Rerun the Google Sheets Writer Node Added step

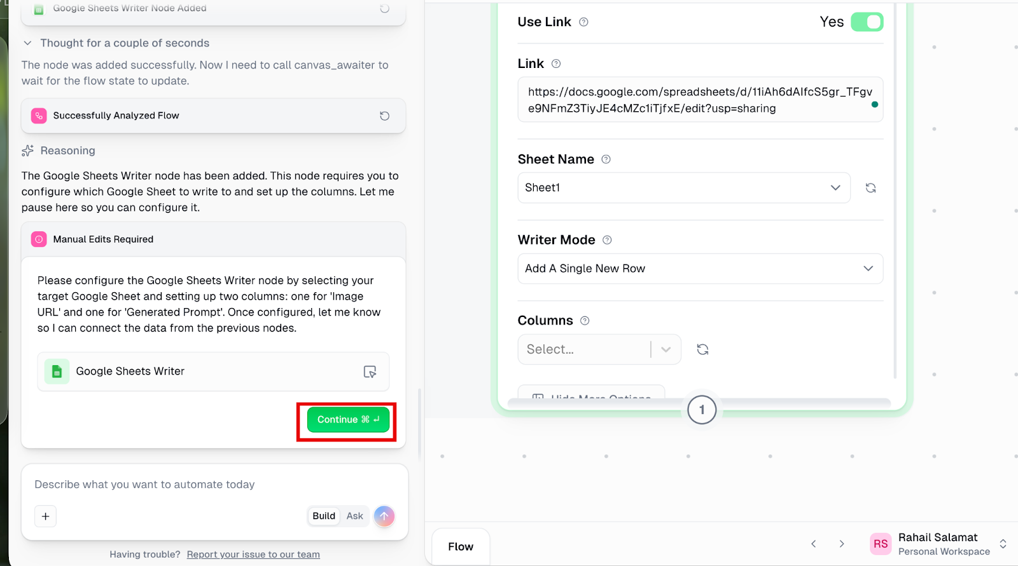(x=384, y=8)
